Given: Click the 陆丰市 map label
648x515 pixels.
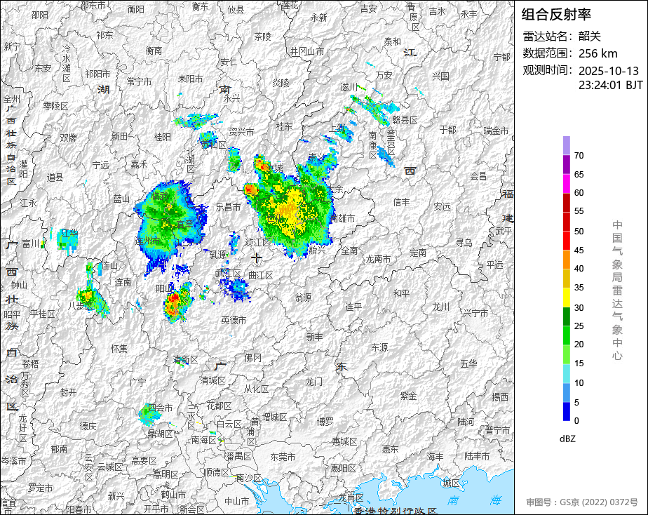Looking at the screenshot, I should click(477, 456).
